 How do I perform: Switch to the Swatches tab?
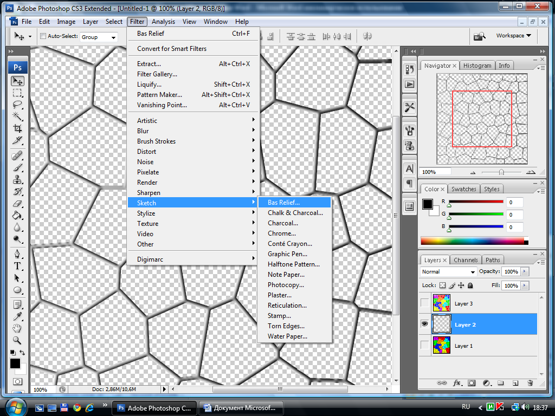click(x=464, y=189)
